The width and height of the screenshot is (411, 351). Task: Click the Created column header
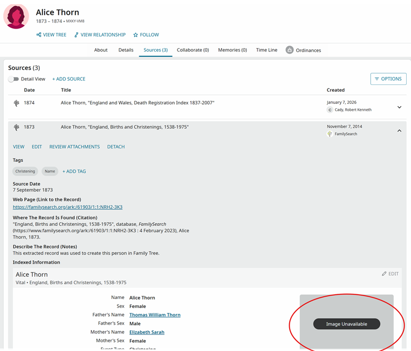[335, 90]
